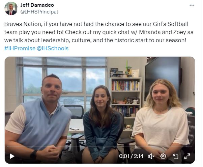Viewport: 203px width, 167px height.
Task: Open the three-dot more options menu
Action: pyautogui.click(x=192, y=5)
